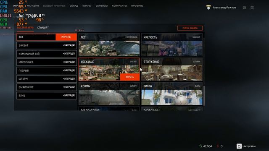Screen dimensions: 269x151
Task: Select the Командный бой game mode
Action: (47, 54)
